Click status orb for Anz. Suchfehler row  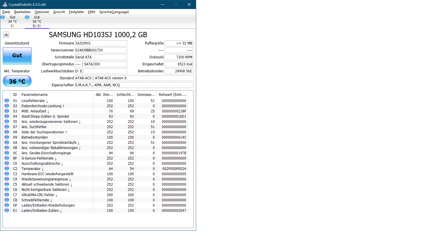tap(7, 127)
